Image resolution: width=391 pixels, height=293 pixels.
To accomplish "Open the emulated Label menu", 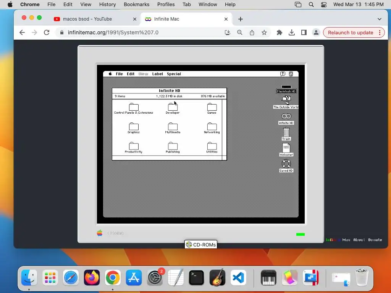I will 158,74.
